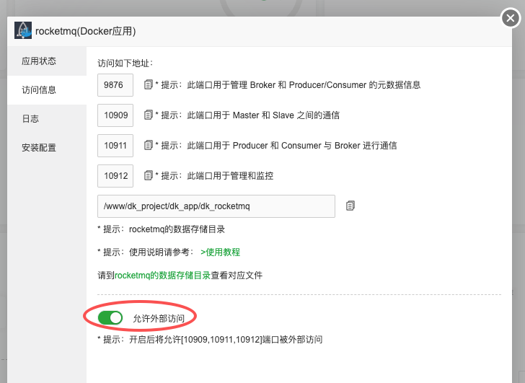
Task: Click the 9876 port field
Action: [x=115, y=85]
